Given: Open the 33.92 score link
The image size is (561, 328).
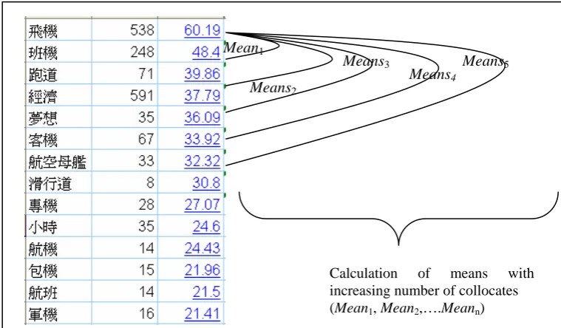Looking at the screenshot, I should point(202,139).
